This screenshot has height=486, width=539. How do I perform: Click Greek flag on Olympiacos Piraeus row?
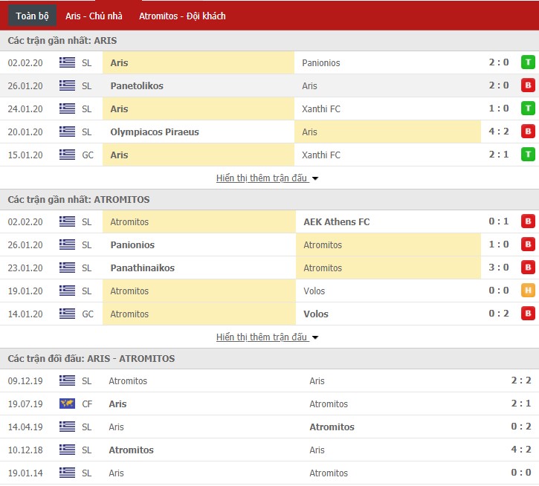67,132
